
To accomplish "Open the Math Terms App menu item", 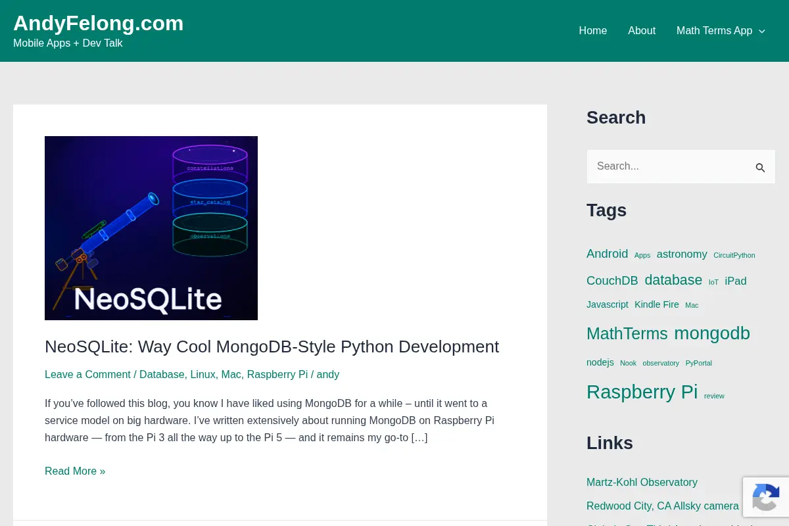I will pos(714,31).
